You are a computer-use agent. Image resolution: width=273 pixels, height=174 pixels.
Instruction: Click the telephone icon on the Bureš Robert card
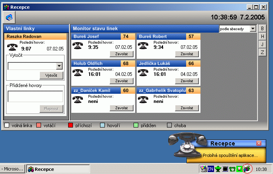pyautogui.click(x=143, y=45)
